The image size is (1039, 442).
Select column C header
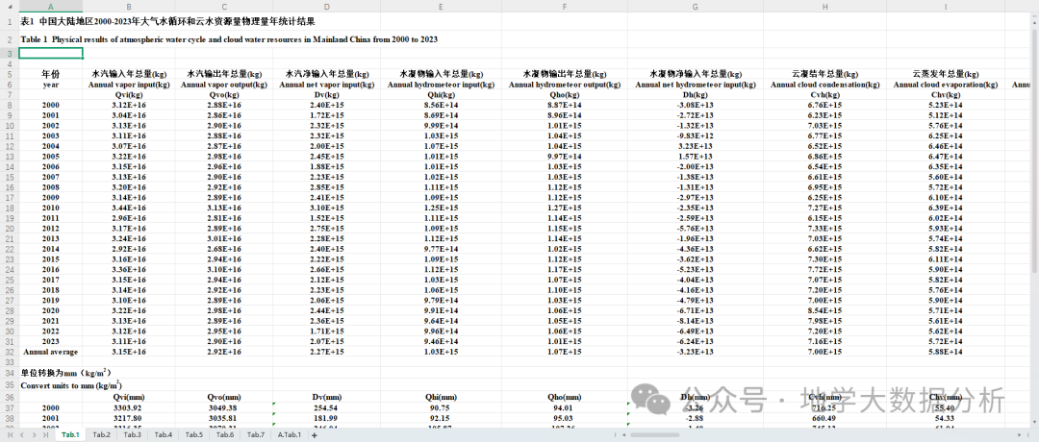(x=224, y=6)
